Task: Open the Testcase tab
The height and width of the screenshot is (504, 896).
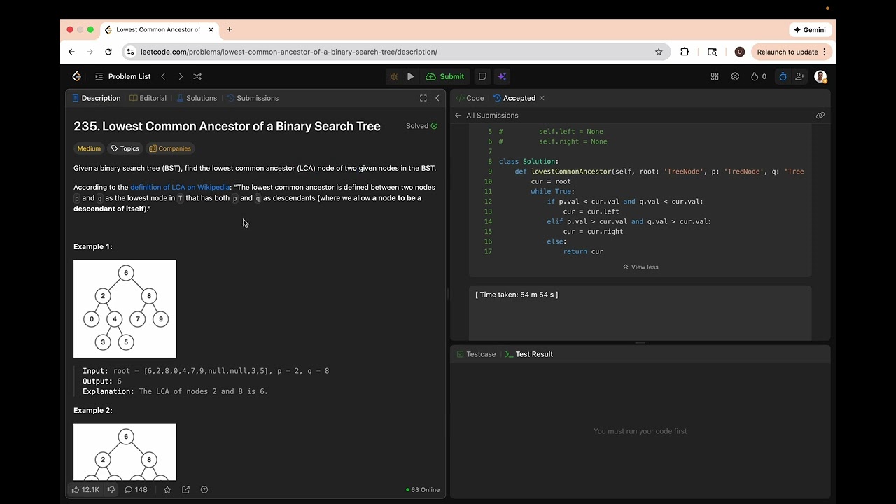Action: (x=476, y=354)
